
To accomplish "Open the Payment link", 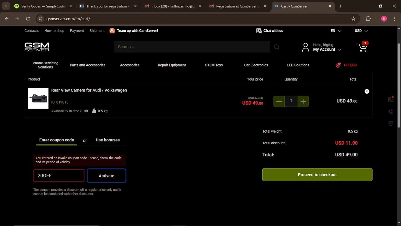I will point(77,31).
